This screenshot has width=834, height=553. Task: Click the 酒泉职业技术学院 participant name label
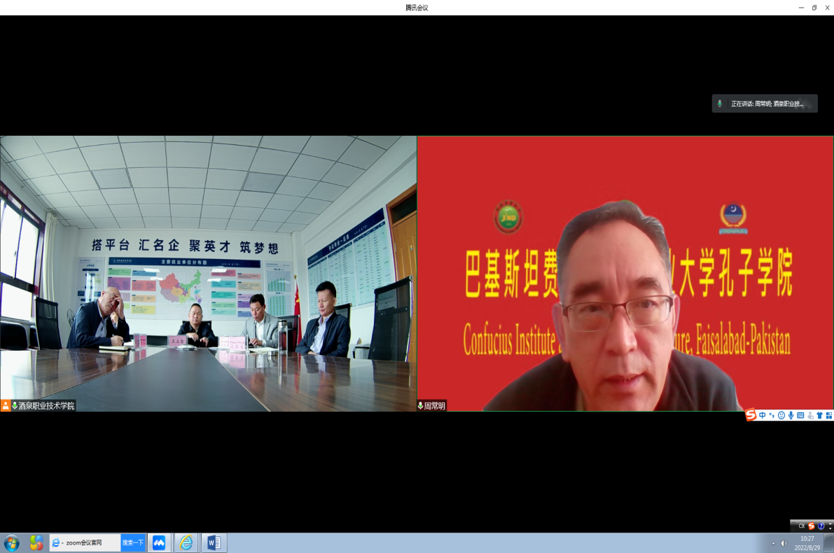[x=46, y=406]
